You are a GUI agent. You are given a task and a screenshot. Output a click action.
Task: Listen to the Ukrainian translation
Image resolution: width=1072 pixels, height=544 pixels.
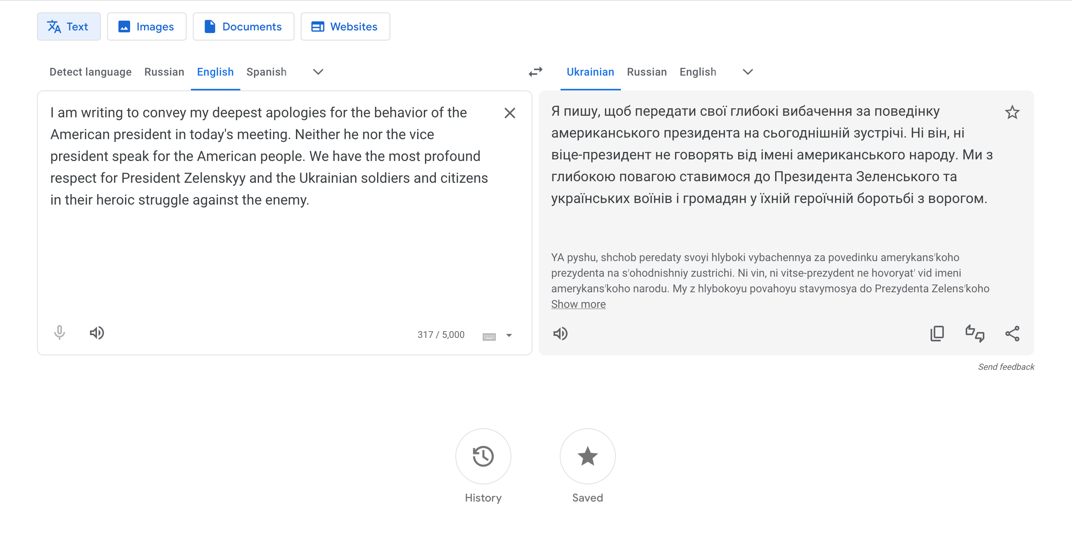560,334
